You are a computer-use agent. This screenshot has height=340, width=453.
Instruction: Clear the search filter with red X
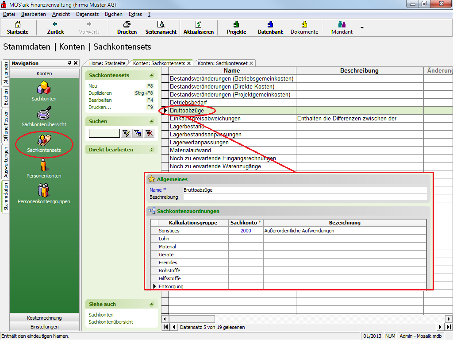pos(149,133)
